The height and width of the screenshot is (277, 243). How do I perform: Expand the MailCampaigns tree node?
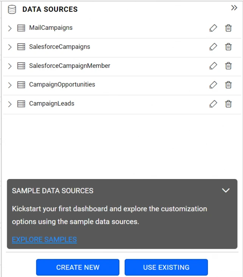[x=10, y=28]
